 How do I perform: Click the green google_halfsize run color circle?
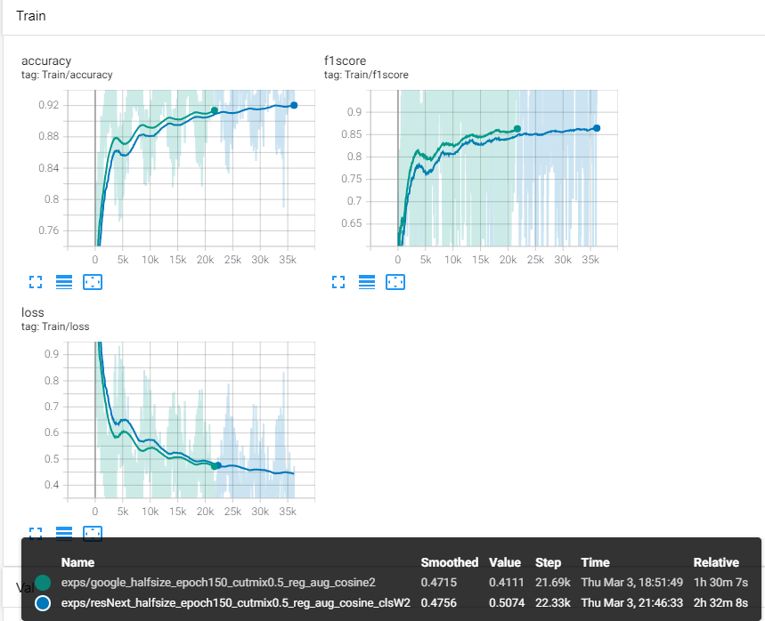click(43, 583)
